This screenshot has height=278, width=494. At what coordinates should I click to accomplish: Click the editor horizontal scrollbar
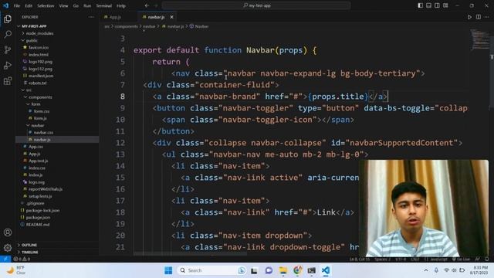coord(191,254)
